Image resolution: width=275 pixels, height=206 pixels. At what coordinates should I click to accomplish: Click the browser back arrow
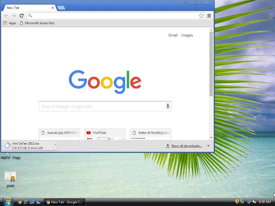[6, 16]
